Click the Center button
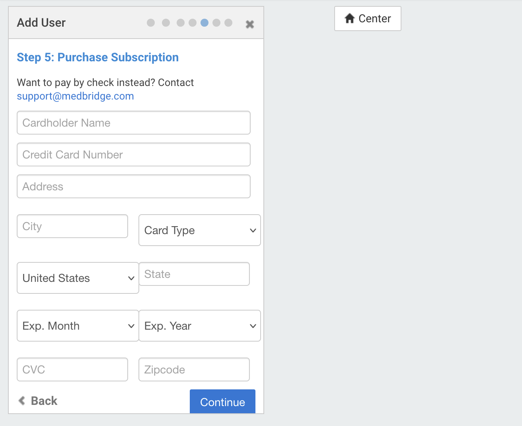This screenshot has height=426, width=522. [x=368, y=18]
